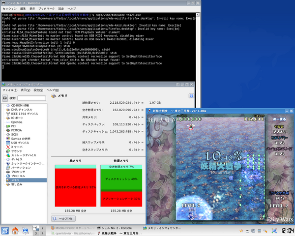Open Konsole 設定 menu
The image size is (295, 236).
pos(61,9)
